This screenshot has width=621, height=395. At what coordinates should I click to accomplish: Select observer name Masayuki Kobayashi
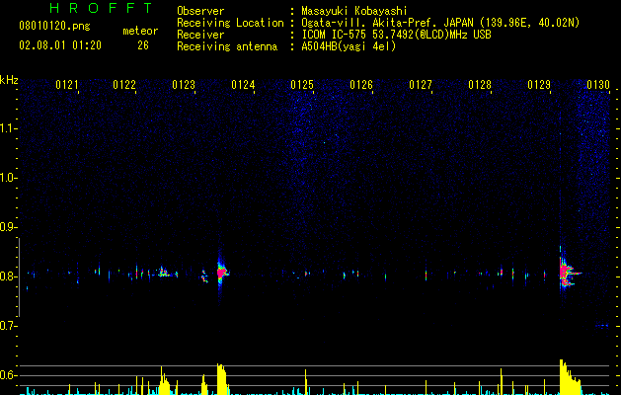click(x=354, y=11)
